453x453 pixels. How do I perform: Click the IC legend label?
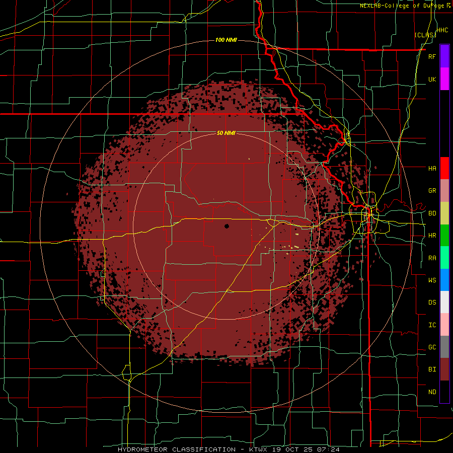(x=432, y=325)
